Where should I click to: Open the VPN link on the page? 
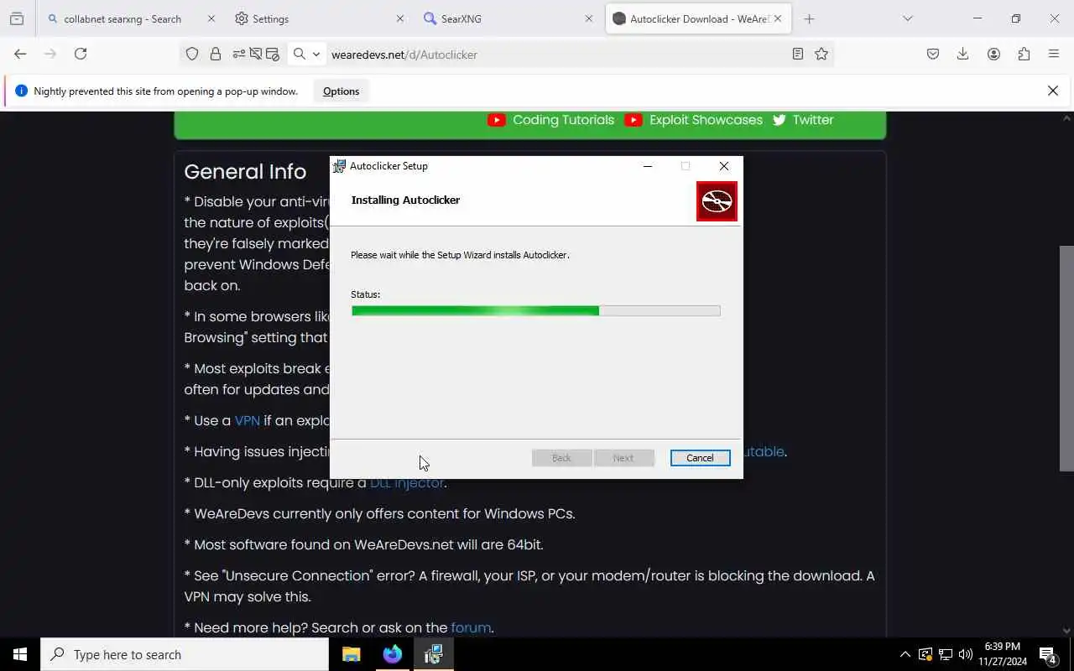tap(248, 420)
